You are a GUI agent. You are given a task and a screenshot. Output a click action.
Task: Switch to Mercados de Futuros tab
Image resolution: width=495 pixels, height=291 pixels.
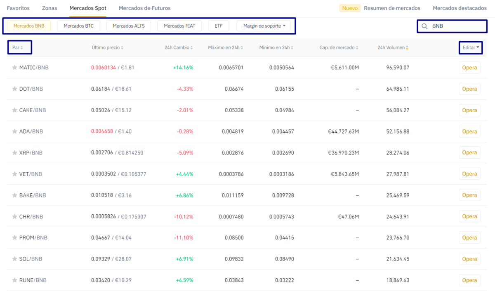144,8
